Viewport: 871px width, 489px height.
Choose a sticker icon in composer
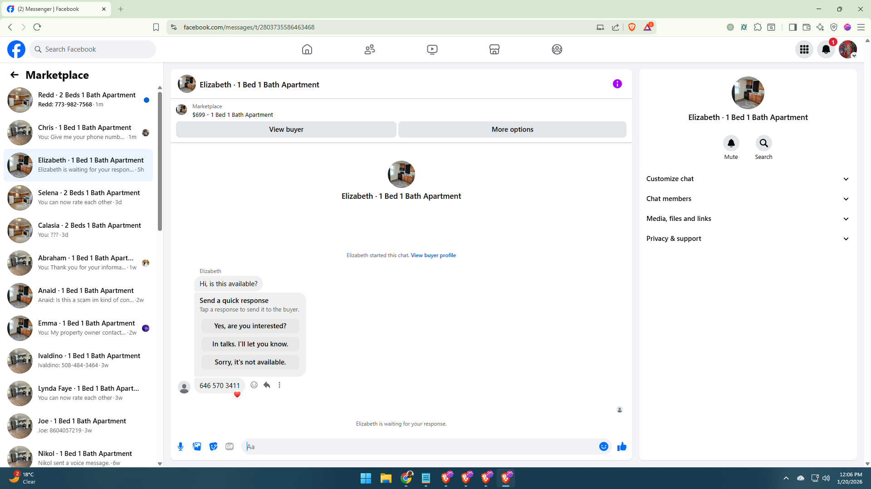click(213, 446)
